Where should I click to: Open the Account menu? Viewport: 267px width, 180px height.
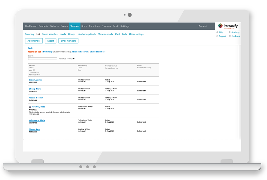coord(203,26)
